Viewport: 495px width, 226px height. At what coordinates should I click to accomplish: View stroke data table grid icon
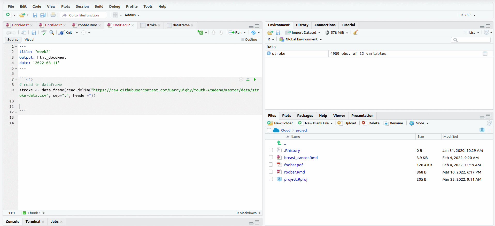pos(485,54)
